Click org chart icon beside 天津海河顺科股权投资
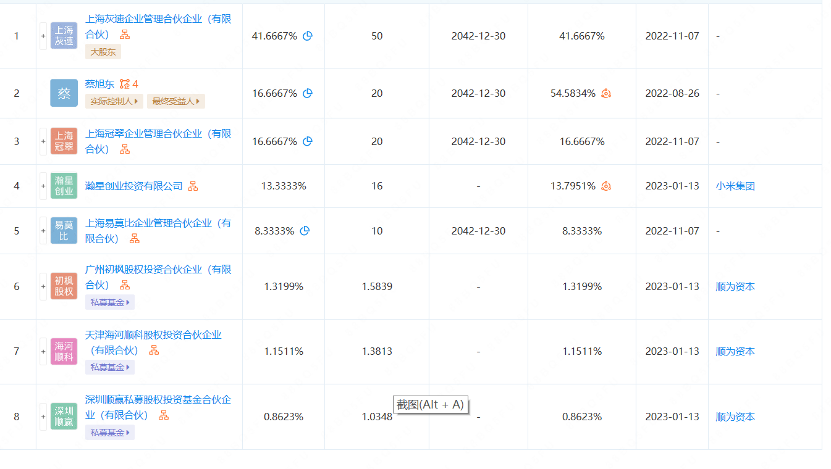The height and width of the screenshot is (469, 831). 154,350
